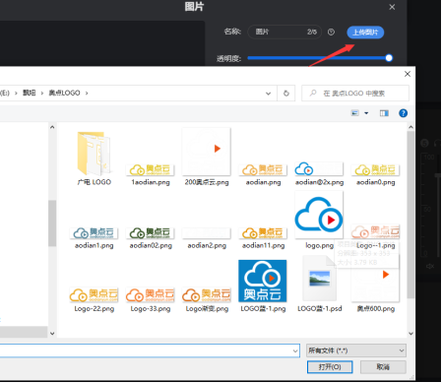Click the 在 奥点LOGO 中搜索 search box
The width and height of the screenshot is (442, 383).
point(355,94)
